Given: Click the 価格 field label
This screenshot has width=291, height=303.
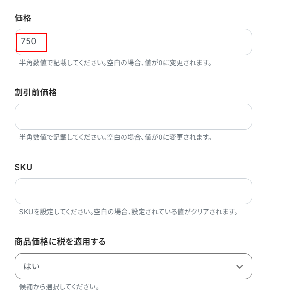Looking at the screenshot, I should (x=23, y=18).
